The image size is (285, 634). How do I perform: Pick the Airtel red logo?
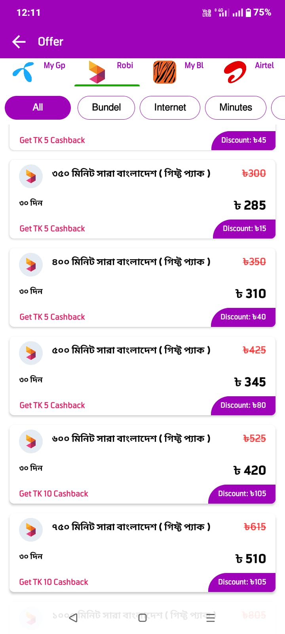(x=235, y=72)
